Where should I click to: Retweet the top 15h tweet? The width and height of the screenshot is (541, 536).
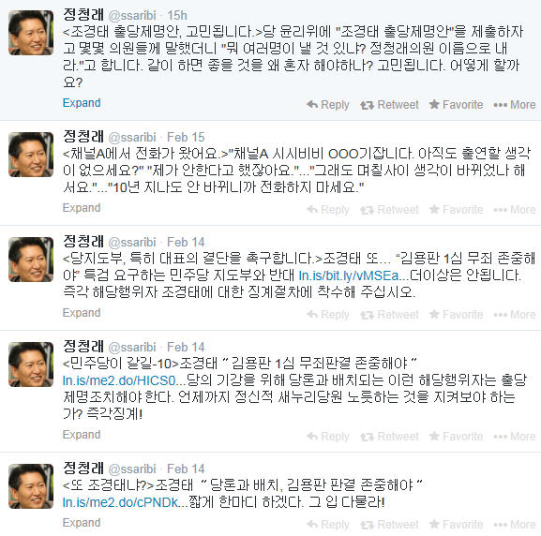click(389, 105)
